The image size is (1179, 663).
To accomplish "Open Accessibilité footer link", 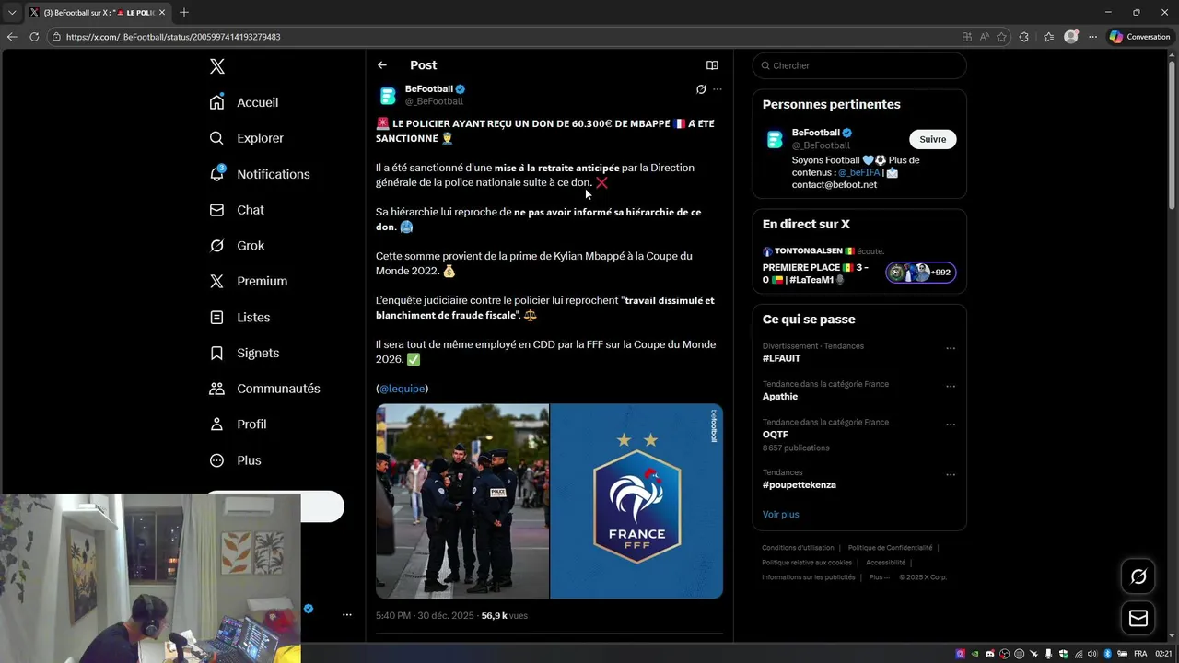I will pyautogui.click(x=885, y=563).
